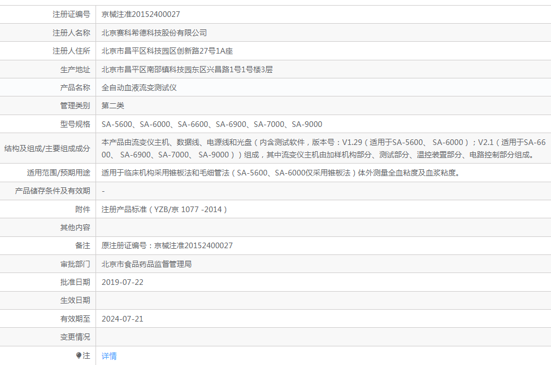Click the 注册人名称 label
Screen dimensions: 551x365
click(71, 33)
